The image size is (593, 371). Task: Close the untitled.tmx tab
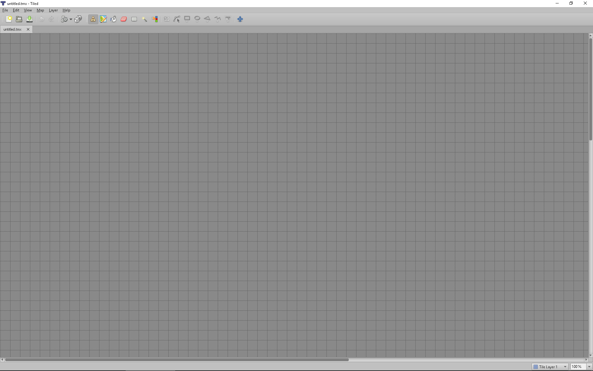click(28, 29)
